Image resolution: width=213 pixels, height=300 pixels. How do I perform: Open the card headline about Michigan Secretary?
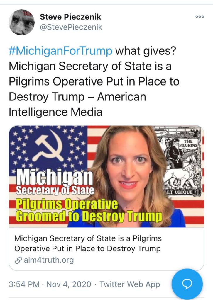tap(88, 243)
